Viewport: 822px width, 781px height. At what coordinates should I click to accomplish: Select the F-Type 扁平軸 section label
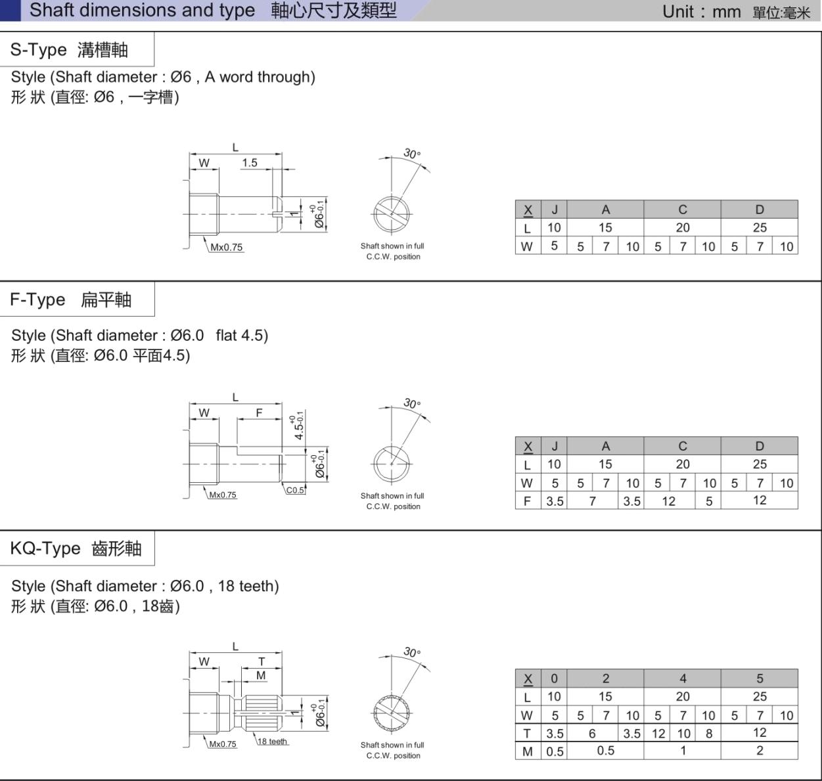tap(71, 300)
